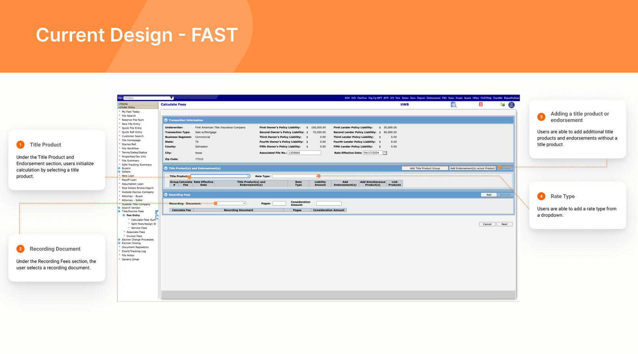Click the green folder icon in header
The width and height of the screenshot is (638, 354).
click(502, 105)
